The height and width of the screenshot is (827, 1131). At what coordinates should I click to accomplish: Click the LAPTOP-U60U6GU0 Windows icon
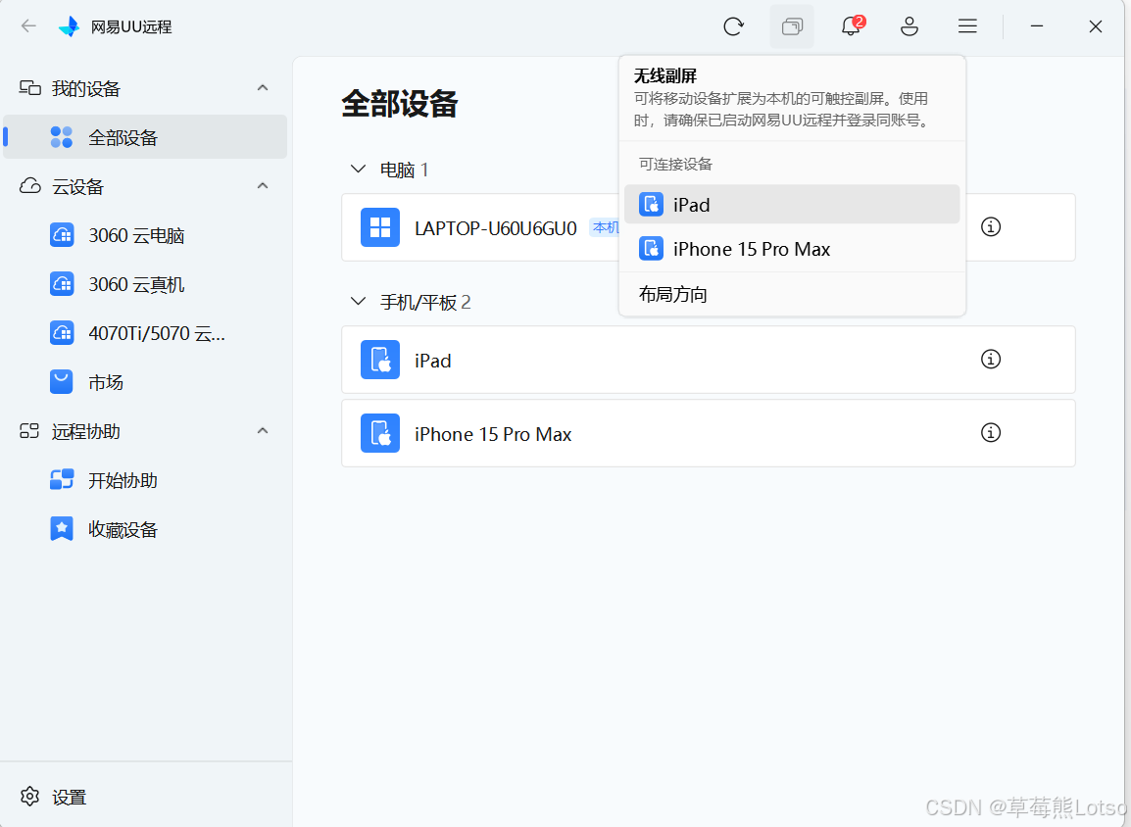[380, 227]
